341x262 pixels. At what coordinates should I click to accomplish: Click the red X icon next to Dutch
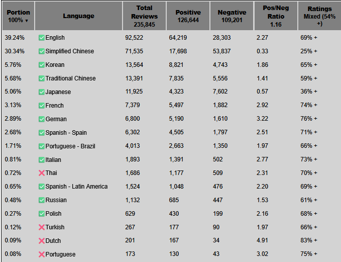[x=42, y=241]
